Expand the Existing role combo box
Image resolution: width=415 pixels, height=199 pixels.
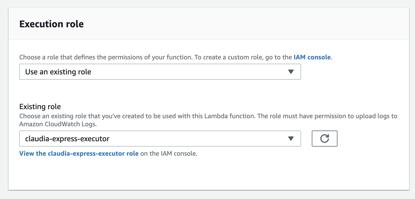pos(160,139)
